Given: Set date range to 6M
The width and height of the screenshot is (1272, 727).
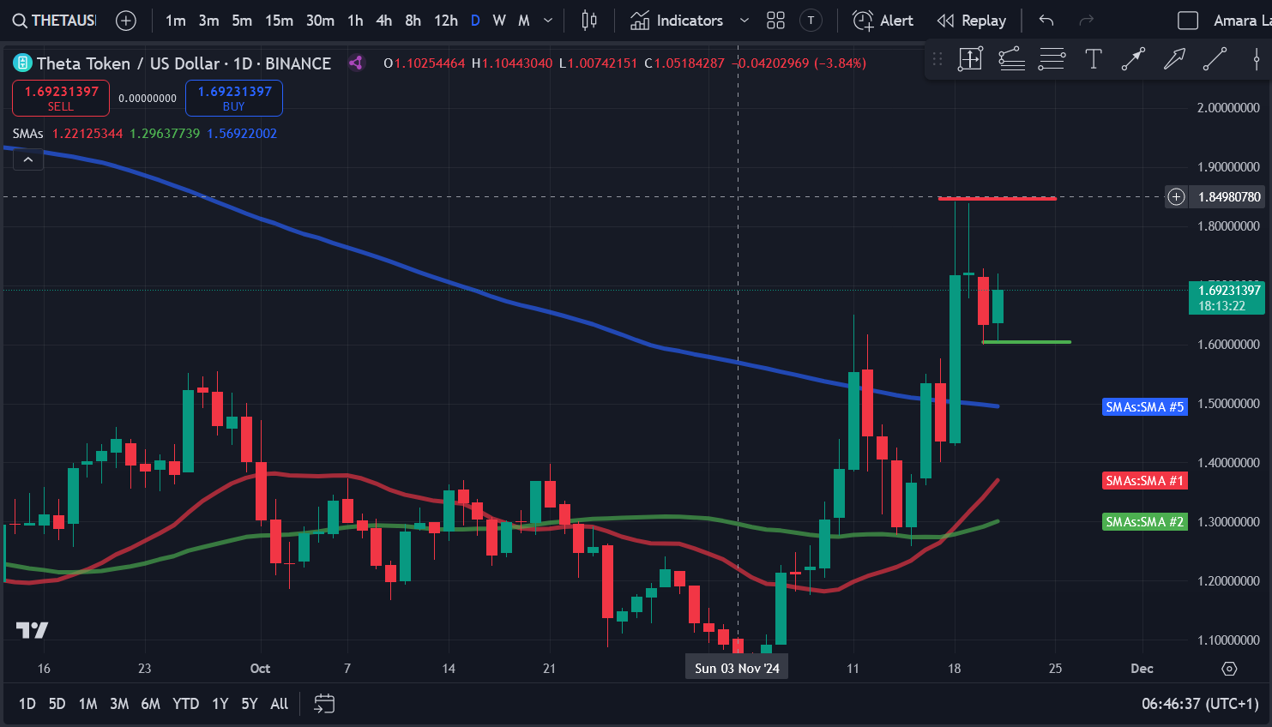Looking at the screenshot, I should coord(150,704).
